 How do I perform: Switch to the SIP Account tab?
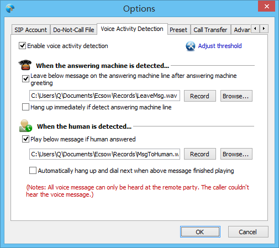point(31,30)
